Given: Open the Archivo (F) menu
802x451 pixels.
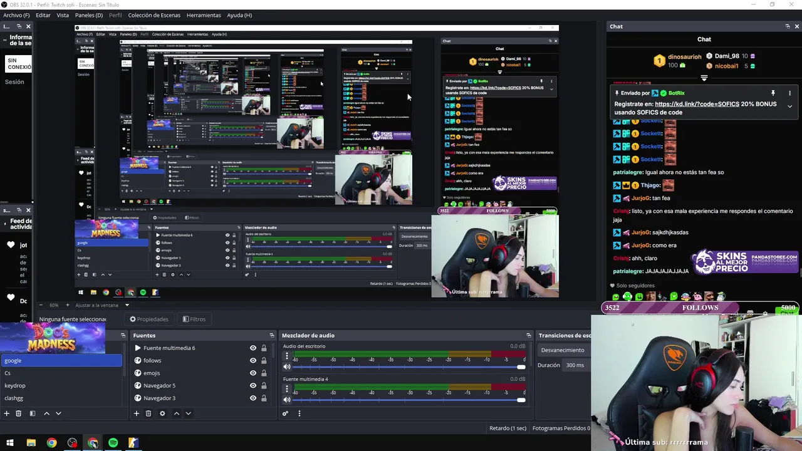Looking at the screenshot, I should [16, 15].
